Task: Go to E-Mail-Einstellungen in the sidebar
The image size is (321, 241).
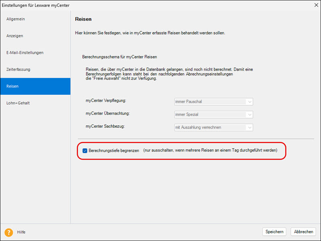Action: tap(25, 53)
